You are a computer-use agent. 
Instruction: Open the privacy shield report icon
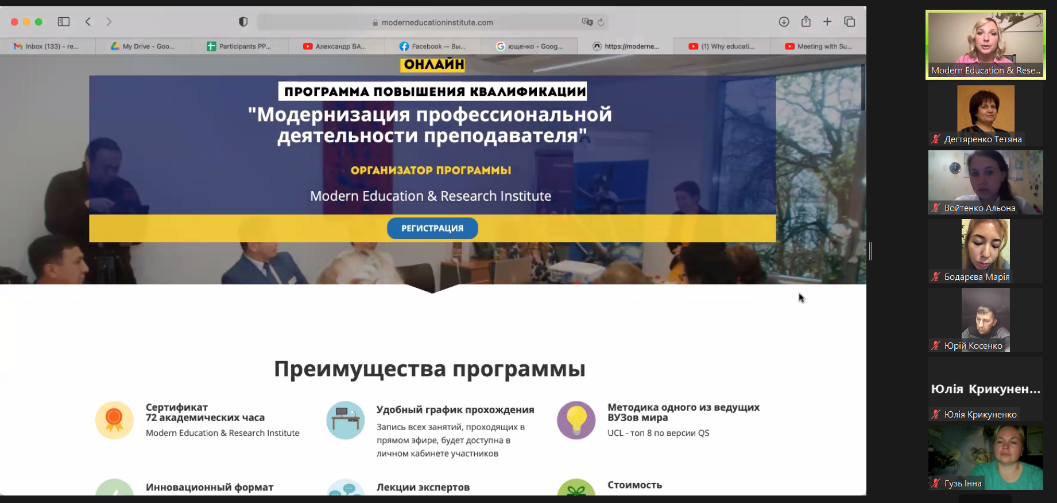[243, 22]
